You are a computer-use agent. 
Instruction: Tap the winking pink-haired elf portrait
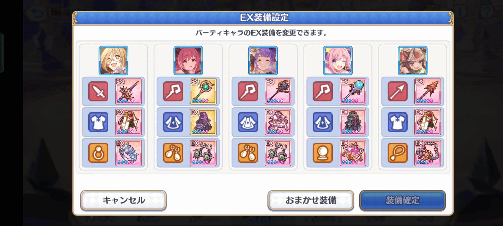click(338, 61)
